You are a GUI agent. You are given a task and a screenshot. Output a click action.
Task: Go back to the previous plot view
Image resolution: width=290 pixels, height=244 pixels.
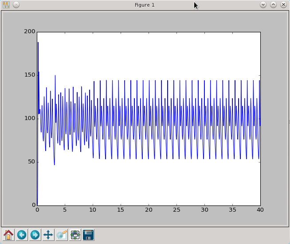[22, 235]
